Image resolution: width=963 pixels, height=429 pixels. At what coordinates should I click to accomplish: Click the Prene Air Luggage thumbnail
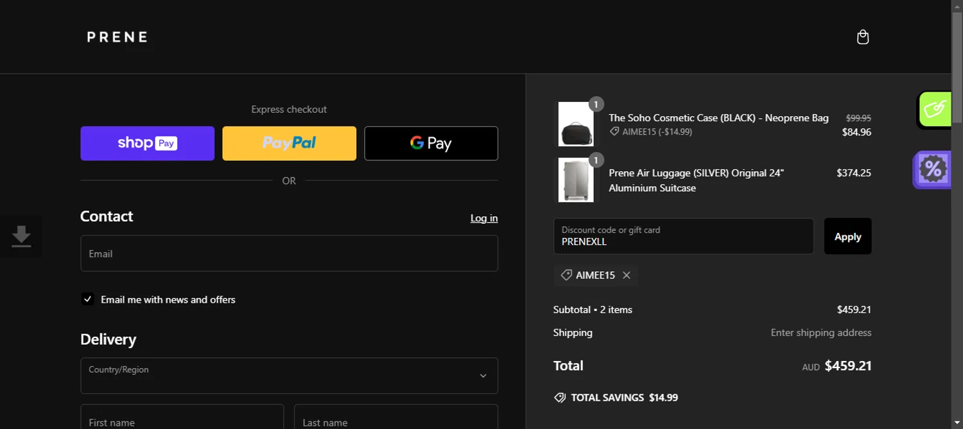tap(575, 180)
